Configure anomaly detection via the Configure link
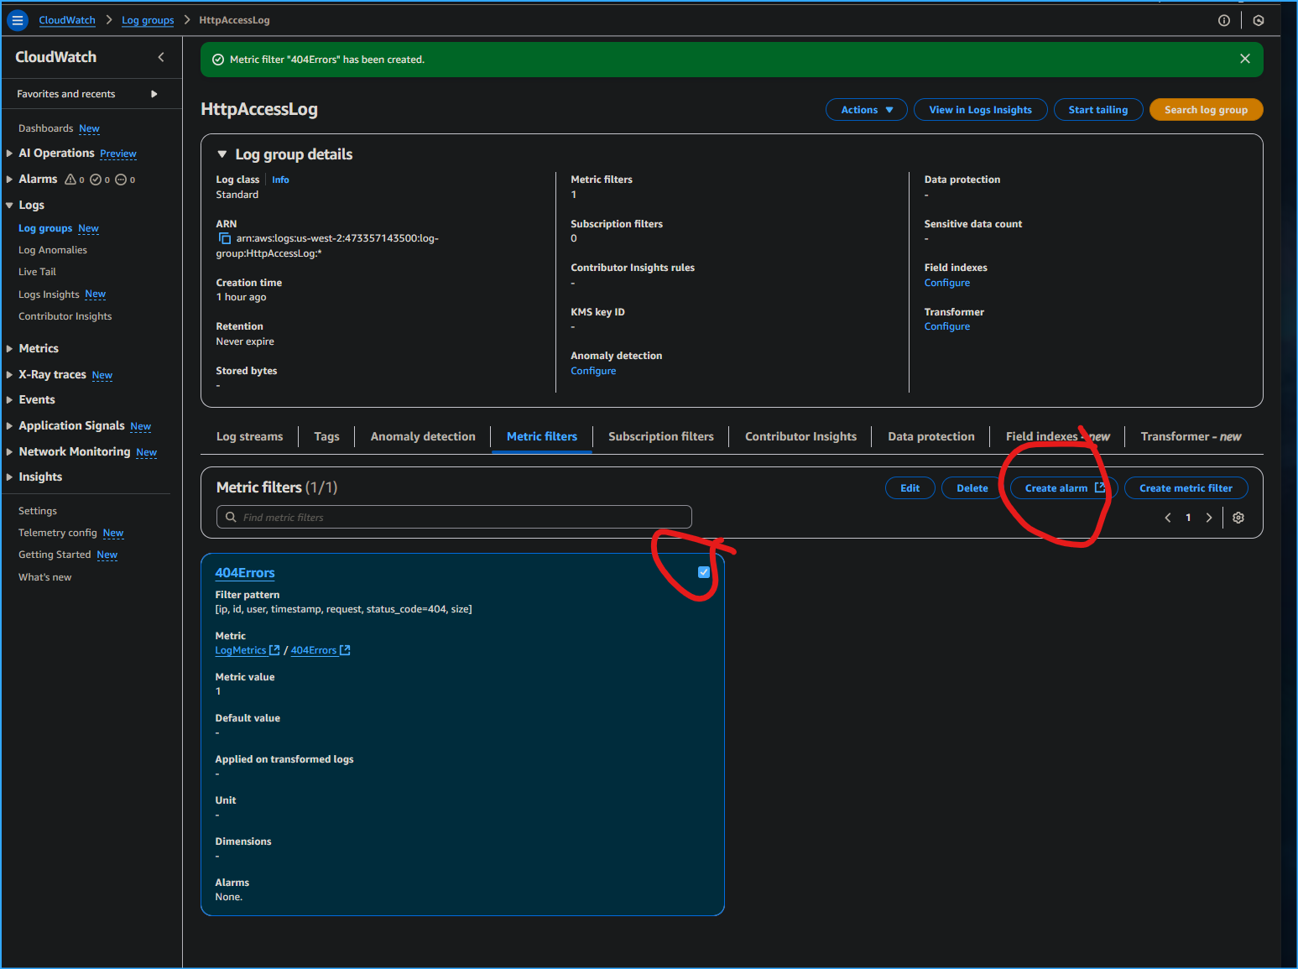Image resolution: width=1298 pixels, height=969 pixels. [593, 370]
